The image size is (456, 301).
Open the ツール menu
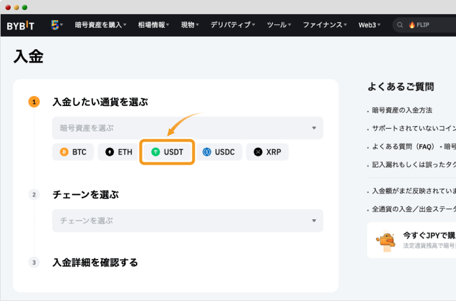tap(278, 25)
